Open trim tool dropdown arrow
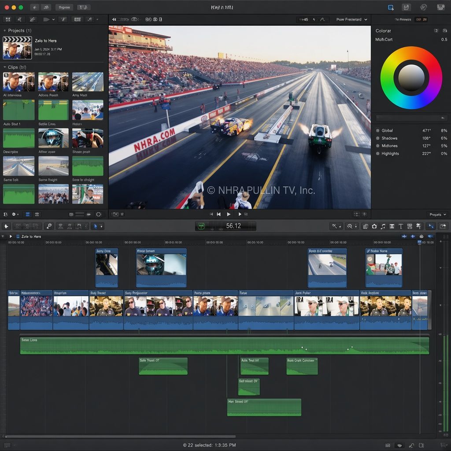 tap(340, 227)
